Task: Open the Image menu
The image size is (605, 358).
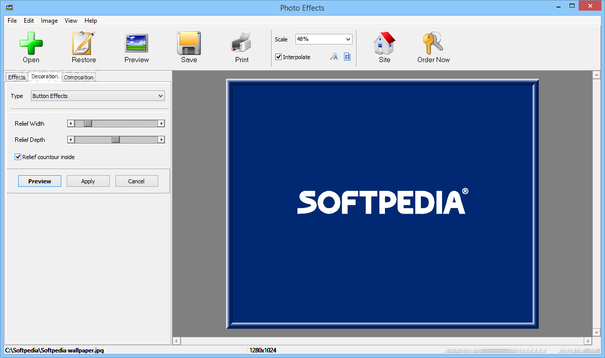Action: coord(50,21)
